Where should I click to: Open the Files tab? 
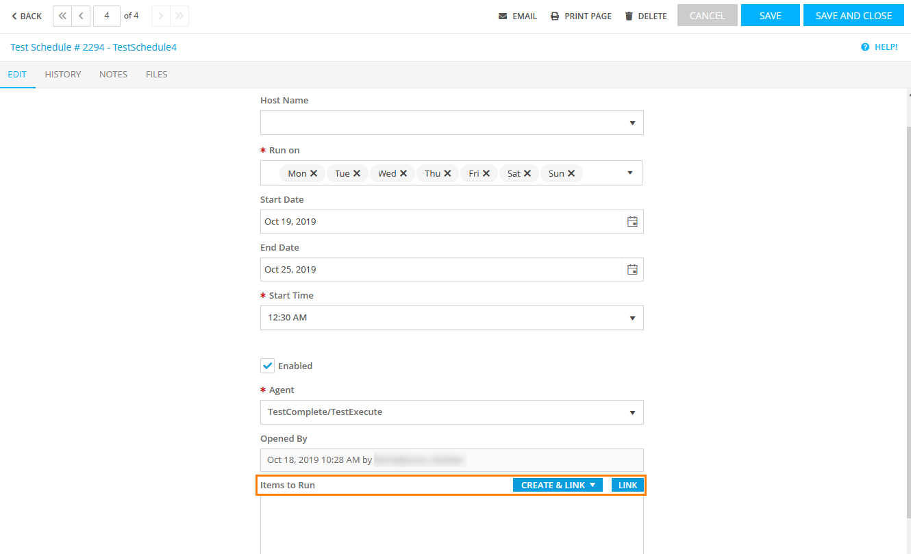point(156,74)
